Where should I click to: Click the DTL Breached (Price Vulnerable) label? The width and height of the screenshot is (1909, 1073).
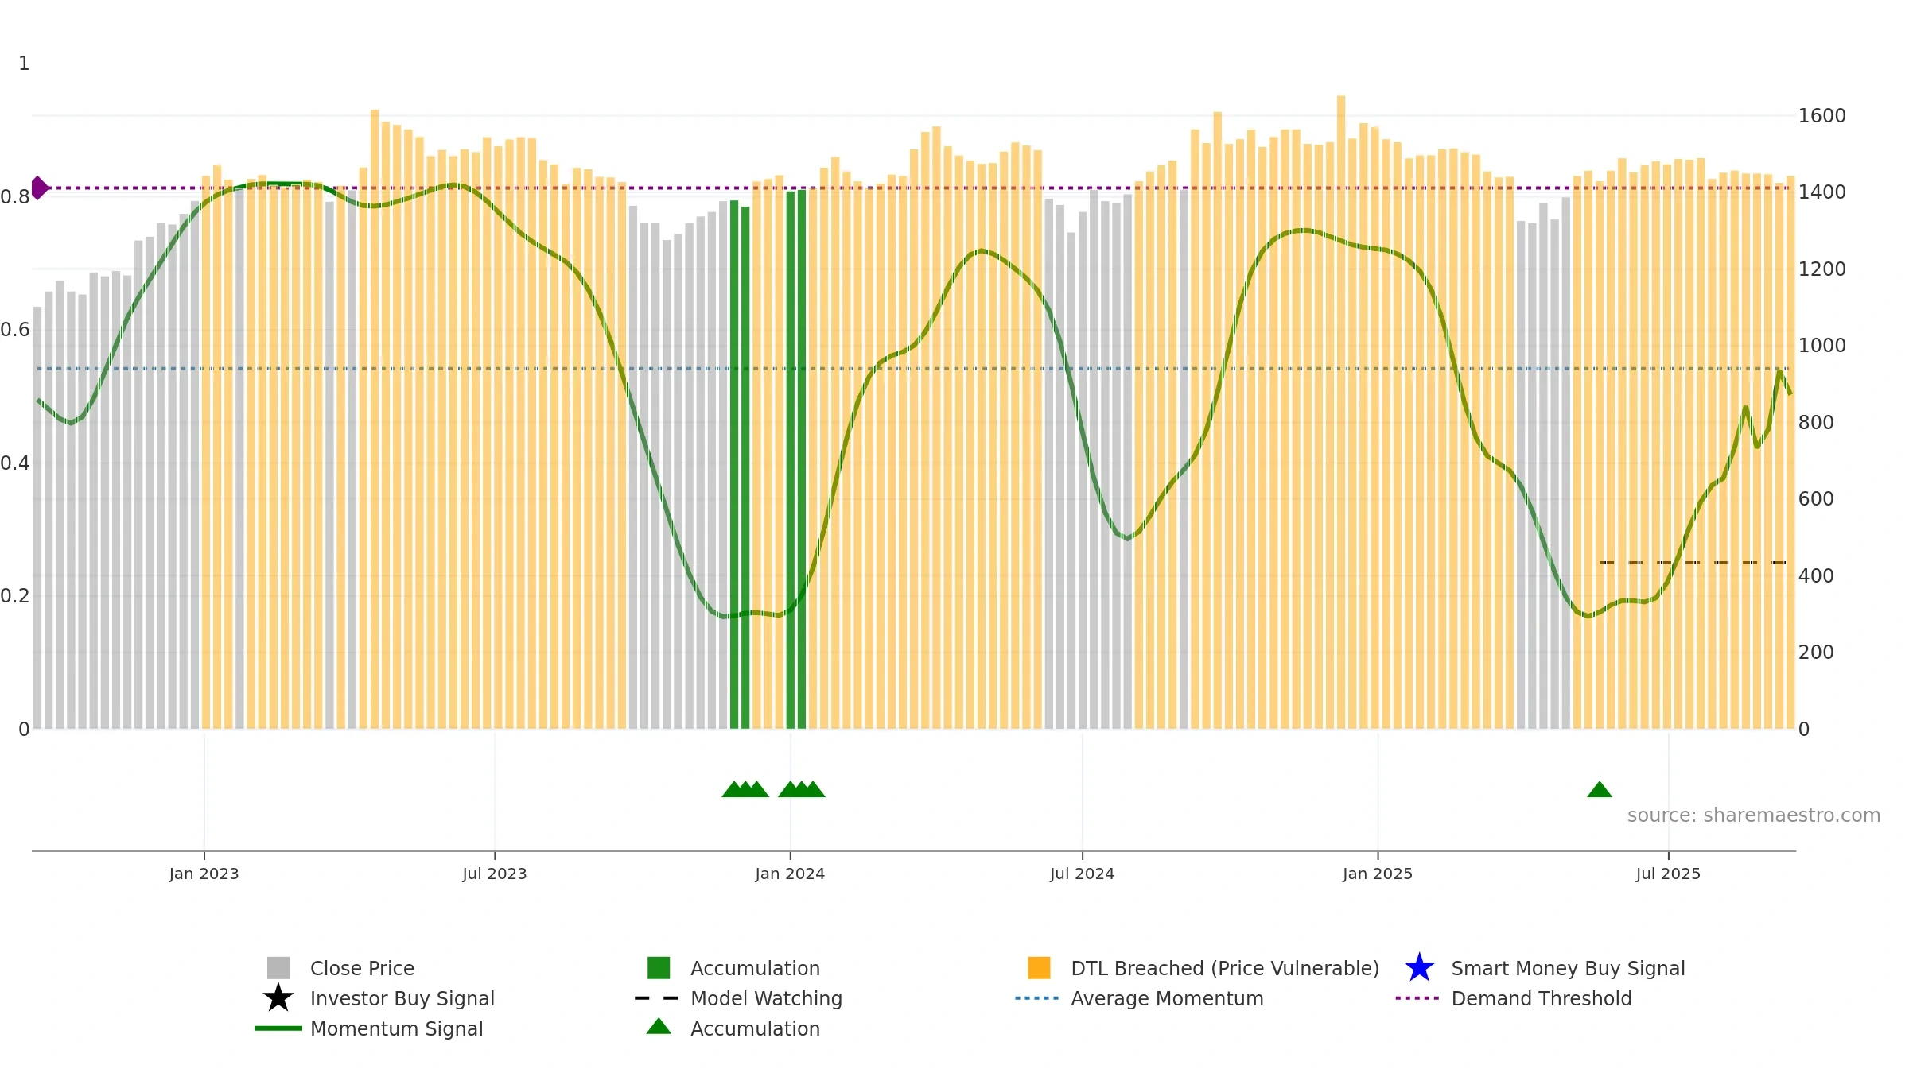click(x=1225, y=968)
